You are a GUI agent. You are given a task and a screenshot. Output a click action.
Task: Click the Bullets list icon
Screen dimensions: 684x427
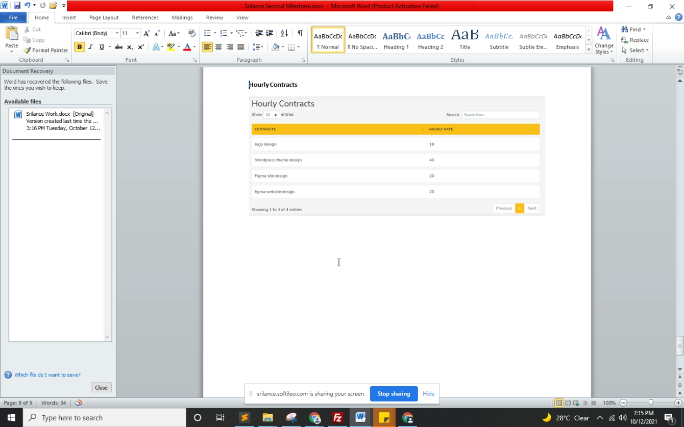click(x=207, y=33)
